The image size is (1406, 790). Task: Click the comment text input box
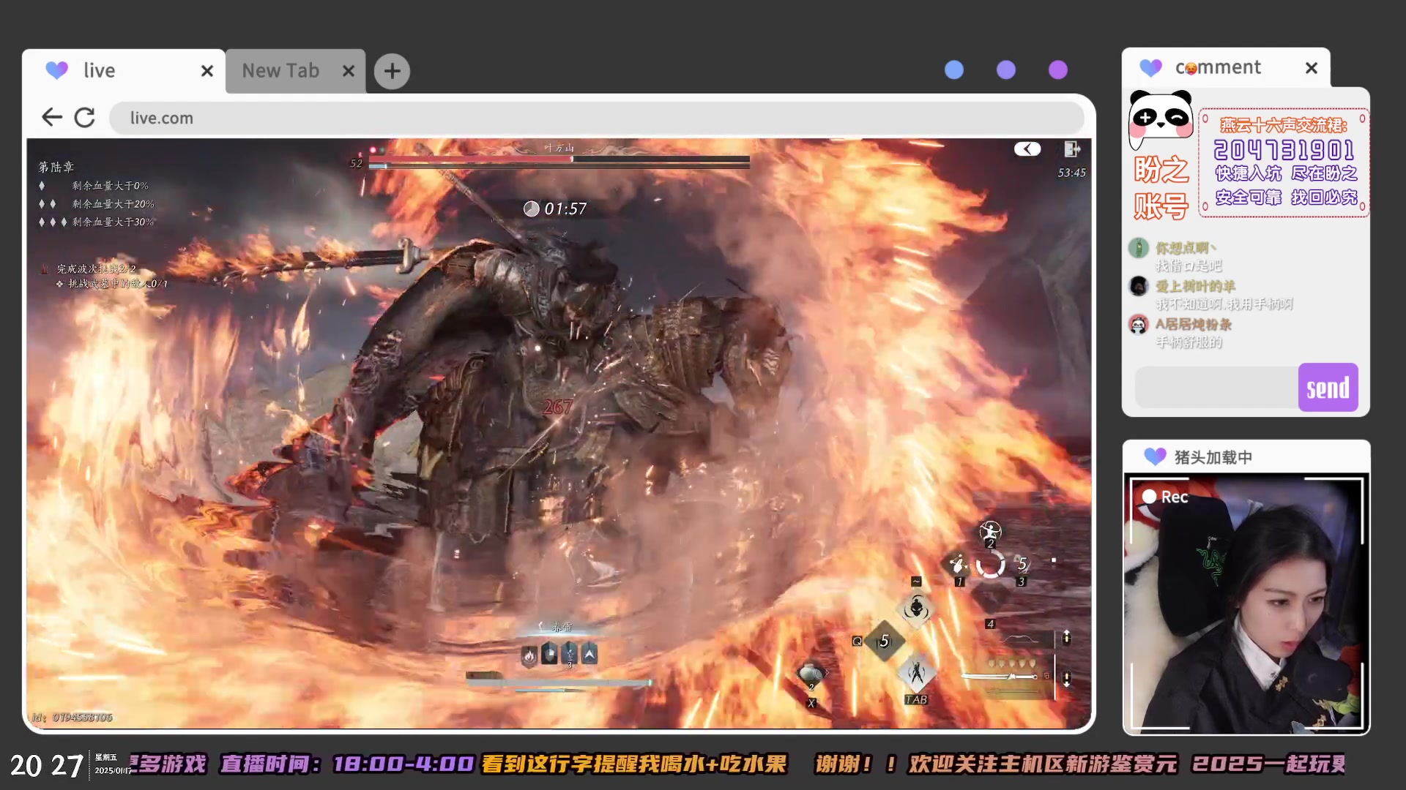[1216, 387]
